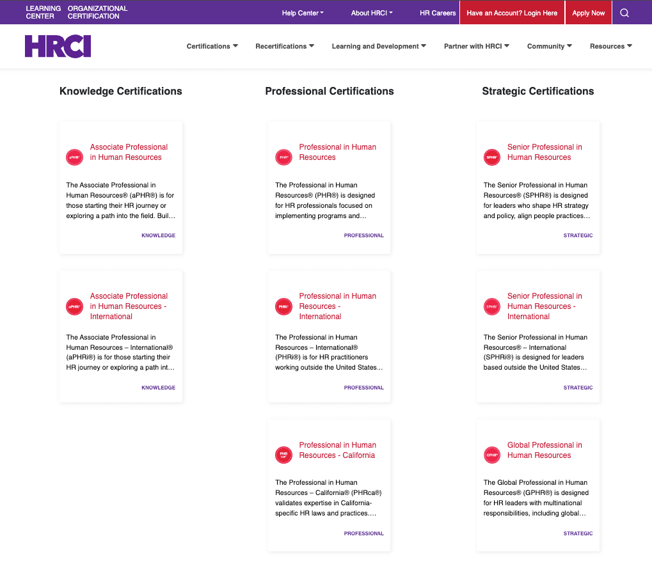This screenshot has width=652, height=566.
Task: Click the PHRca card description text
Action: 328,498
